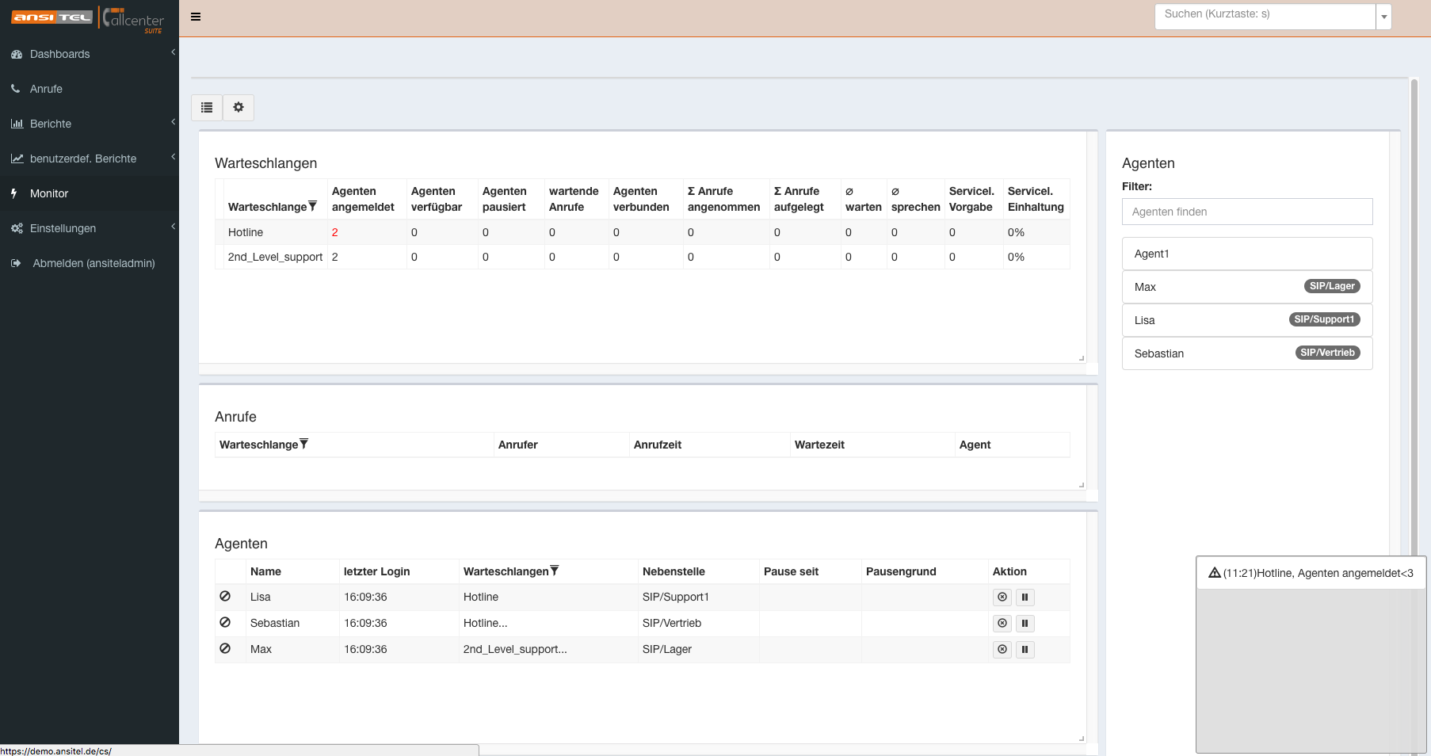Toggle status icon beside agent Lisa
Screen dimensions: 1431x756
(x=225, y=596)
